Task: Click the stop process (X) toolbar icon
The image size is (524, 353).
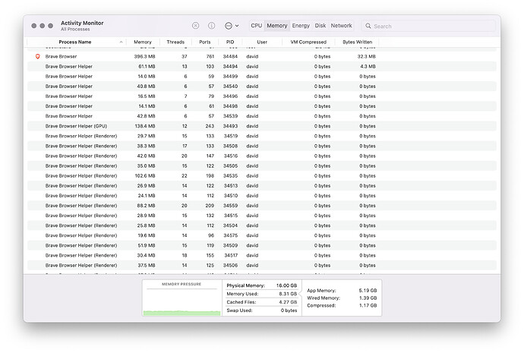Action: (x=195, y=26)
